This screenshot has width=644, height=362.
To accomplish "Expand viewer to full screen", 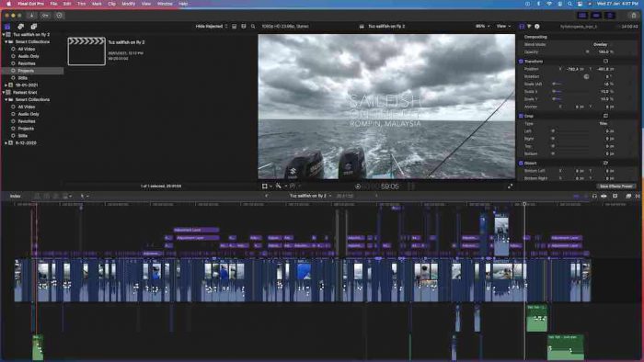I will point(510,187).
